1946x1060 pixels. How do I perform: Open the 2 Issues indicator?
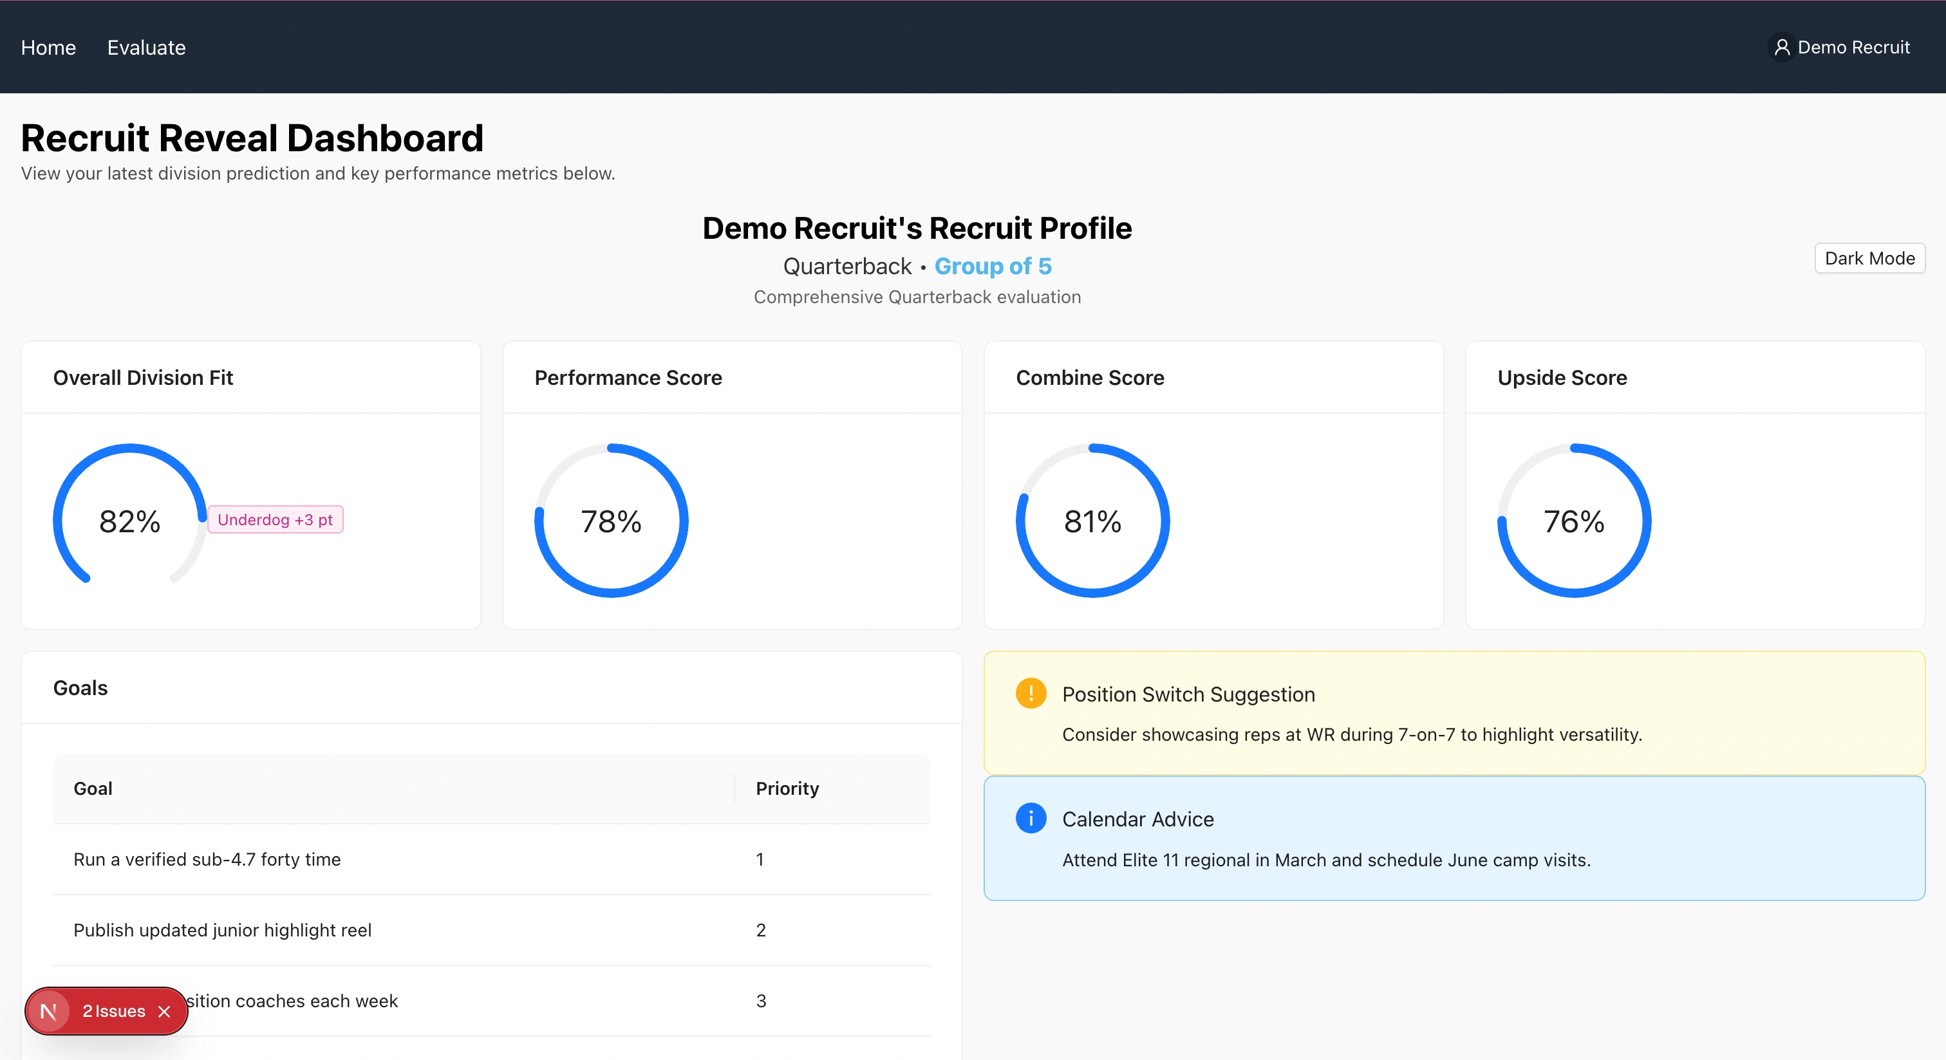point(113,1011)
